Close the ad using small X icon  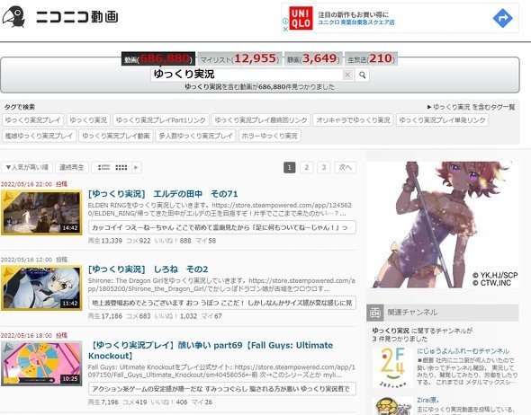285,29
